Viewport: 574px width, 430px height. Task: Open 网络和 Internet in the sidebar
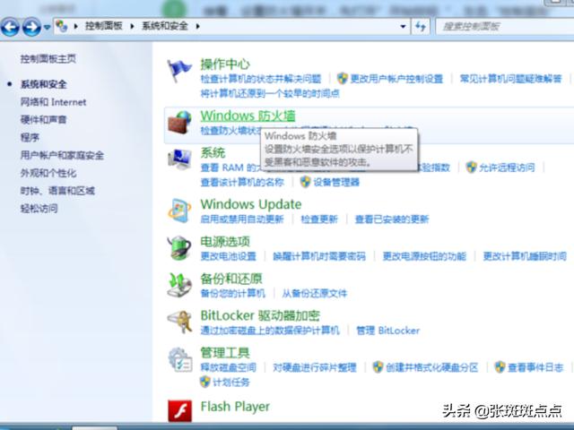[53, 102]
